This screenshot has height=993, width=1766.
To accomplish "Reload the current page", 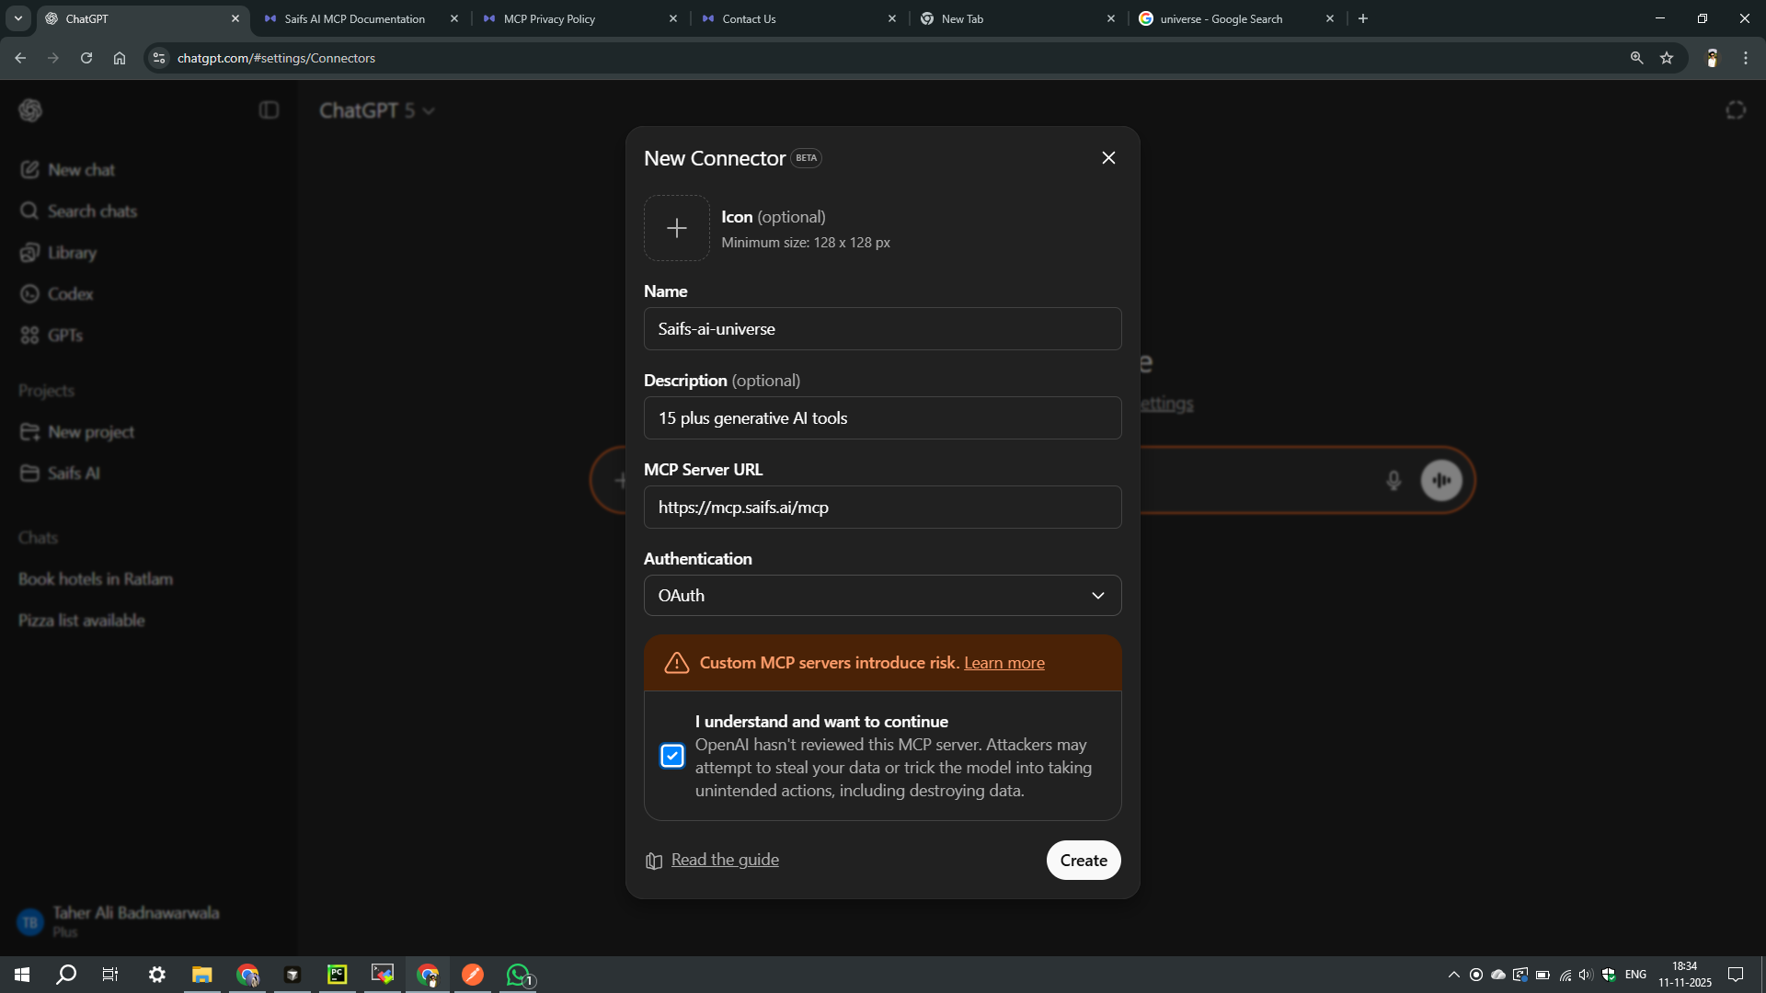I will point(86,58).
